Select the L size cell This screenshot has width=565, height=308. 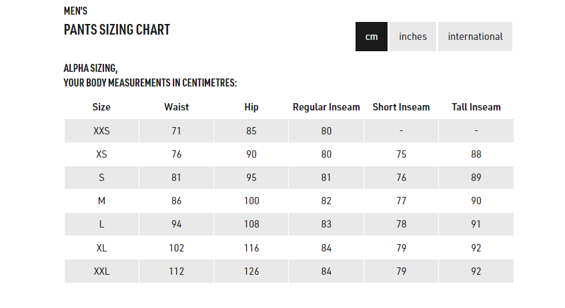point(101,224)
